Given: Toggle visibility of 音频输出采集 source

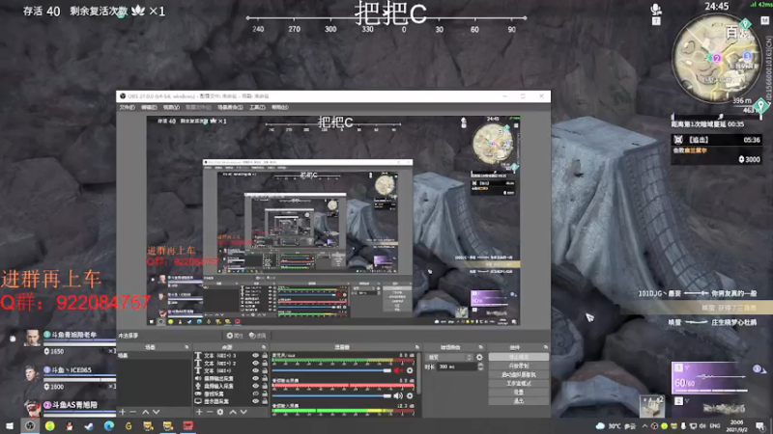Looking at the screenshot, I should tap(255, 378).
